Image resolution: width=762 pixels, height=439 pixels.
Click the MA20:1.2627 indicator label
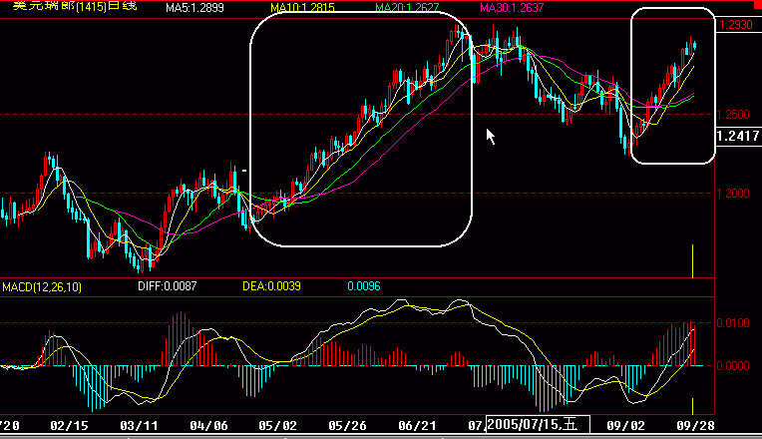coord(407,8)
